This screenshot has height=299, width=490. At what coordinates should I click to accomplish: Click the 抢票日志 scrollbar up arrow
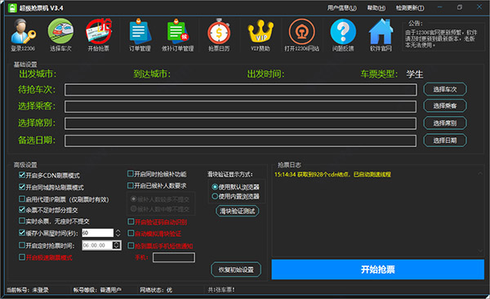[480, 173]
